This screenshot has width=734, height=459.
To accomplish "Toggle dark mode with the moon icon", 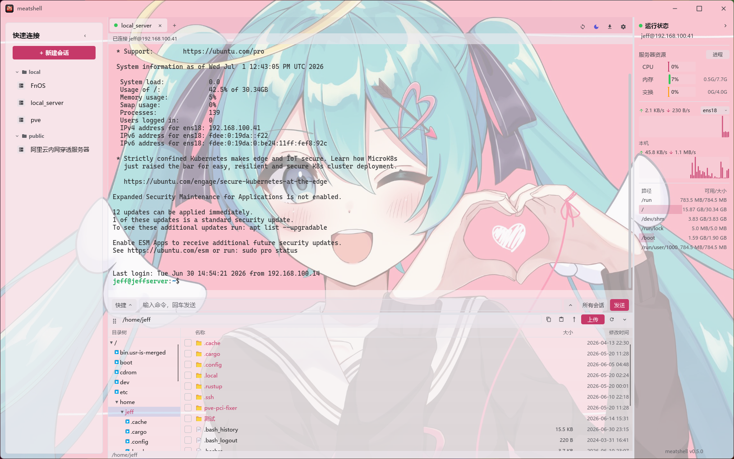I will point(596,27).
